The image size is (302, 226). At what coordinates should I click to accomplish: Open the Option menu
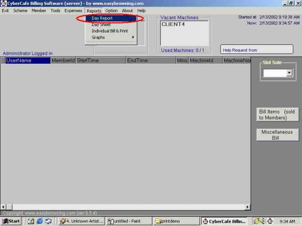tap(111, 10)
